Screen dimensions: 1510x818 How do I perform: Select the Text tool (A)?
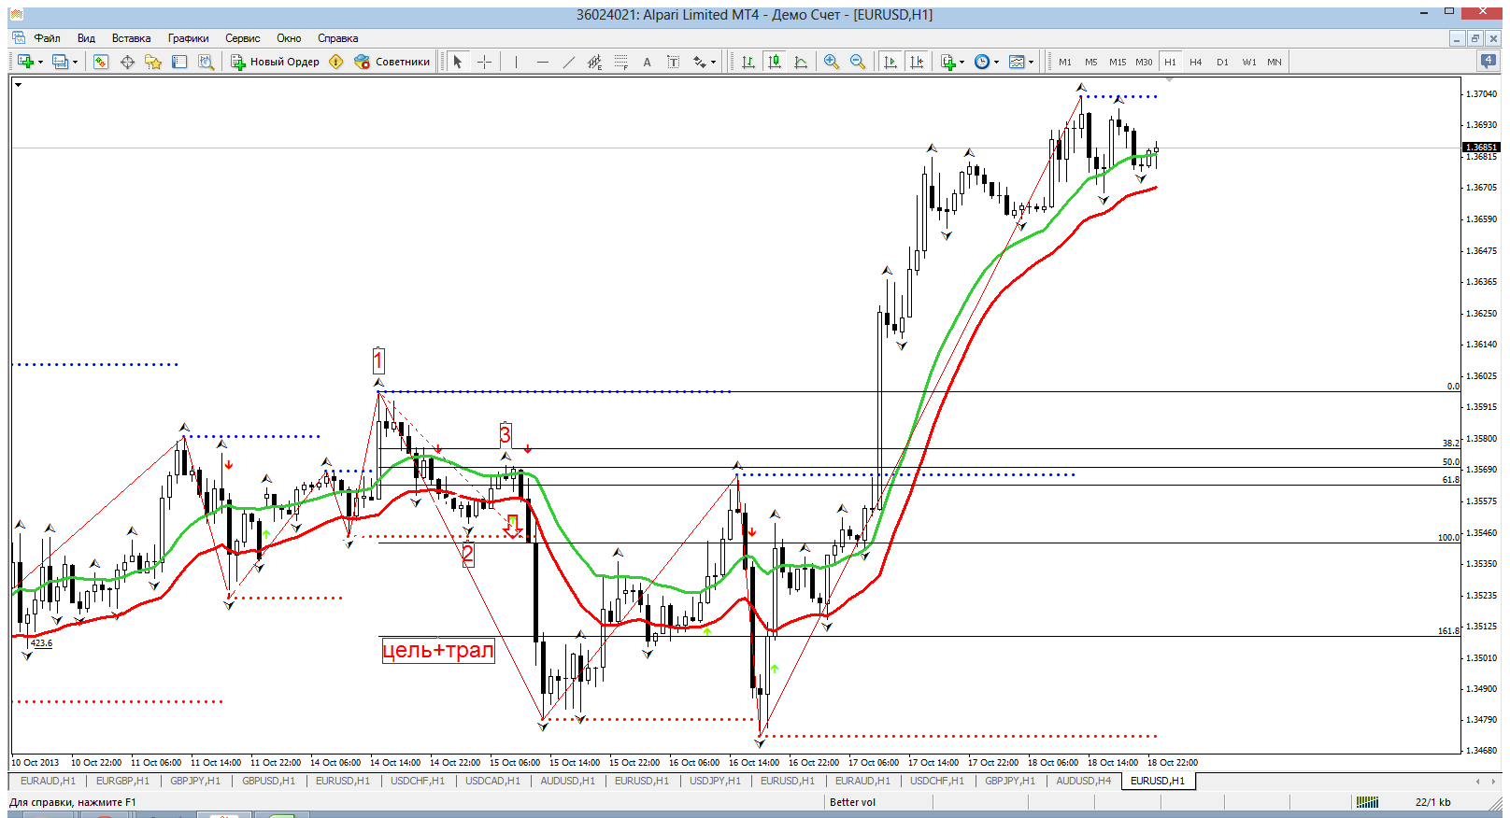point(647,62)
